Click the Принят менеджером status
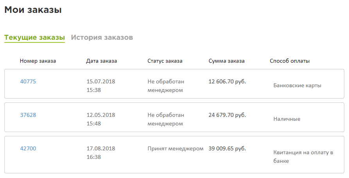The width and height of the screenshot is (349, 178). click(x=175, y=149)
